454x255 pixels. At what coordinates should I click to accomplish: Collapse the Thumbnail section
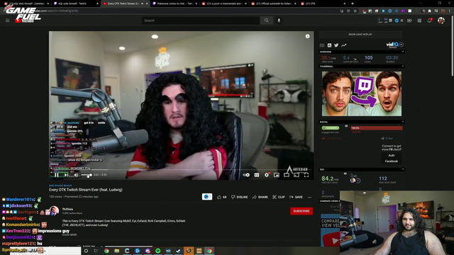(403, 66)
